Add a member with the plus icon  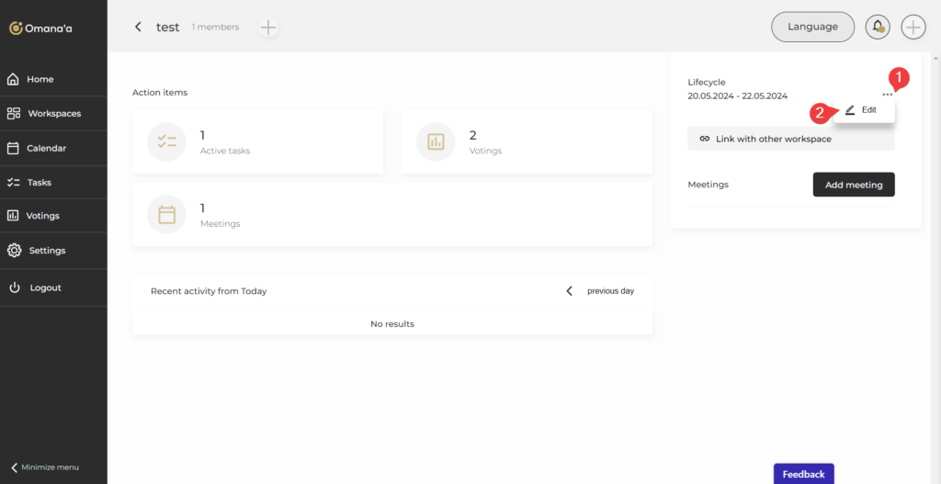click(268, 28)
